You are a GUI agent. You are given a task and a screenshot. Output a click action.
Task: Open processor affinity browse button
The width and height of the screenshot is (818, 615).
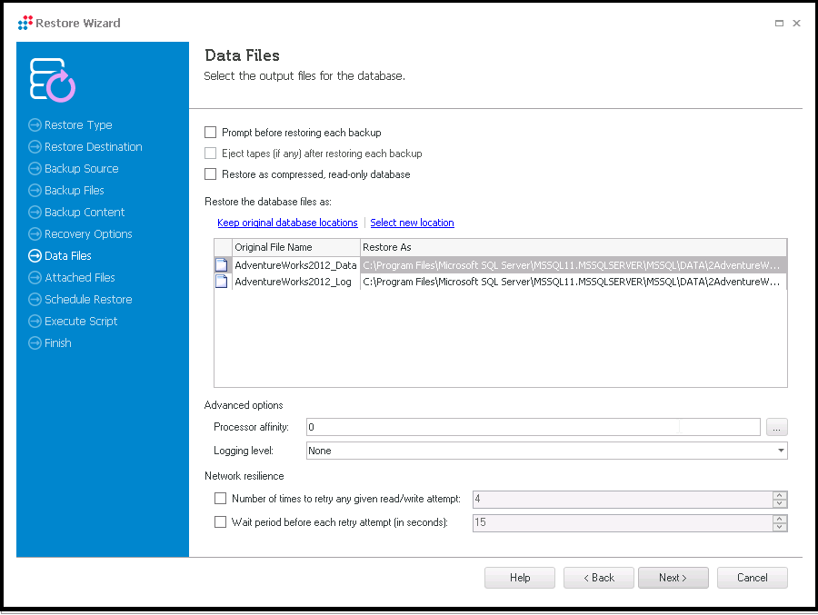coord(777,427)
